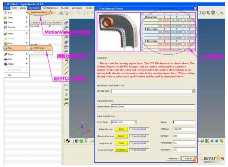Click the Tcl/Tk Script icon in Run submenu
The width and height of the screenshot is (228, 167).
tap(31, 48)
